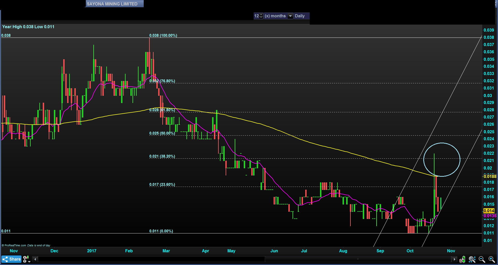498x265 pixels.
Task: Click the 0.028 (61.80%) Fibonacci label
Action: coord(162,110)
